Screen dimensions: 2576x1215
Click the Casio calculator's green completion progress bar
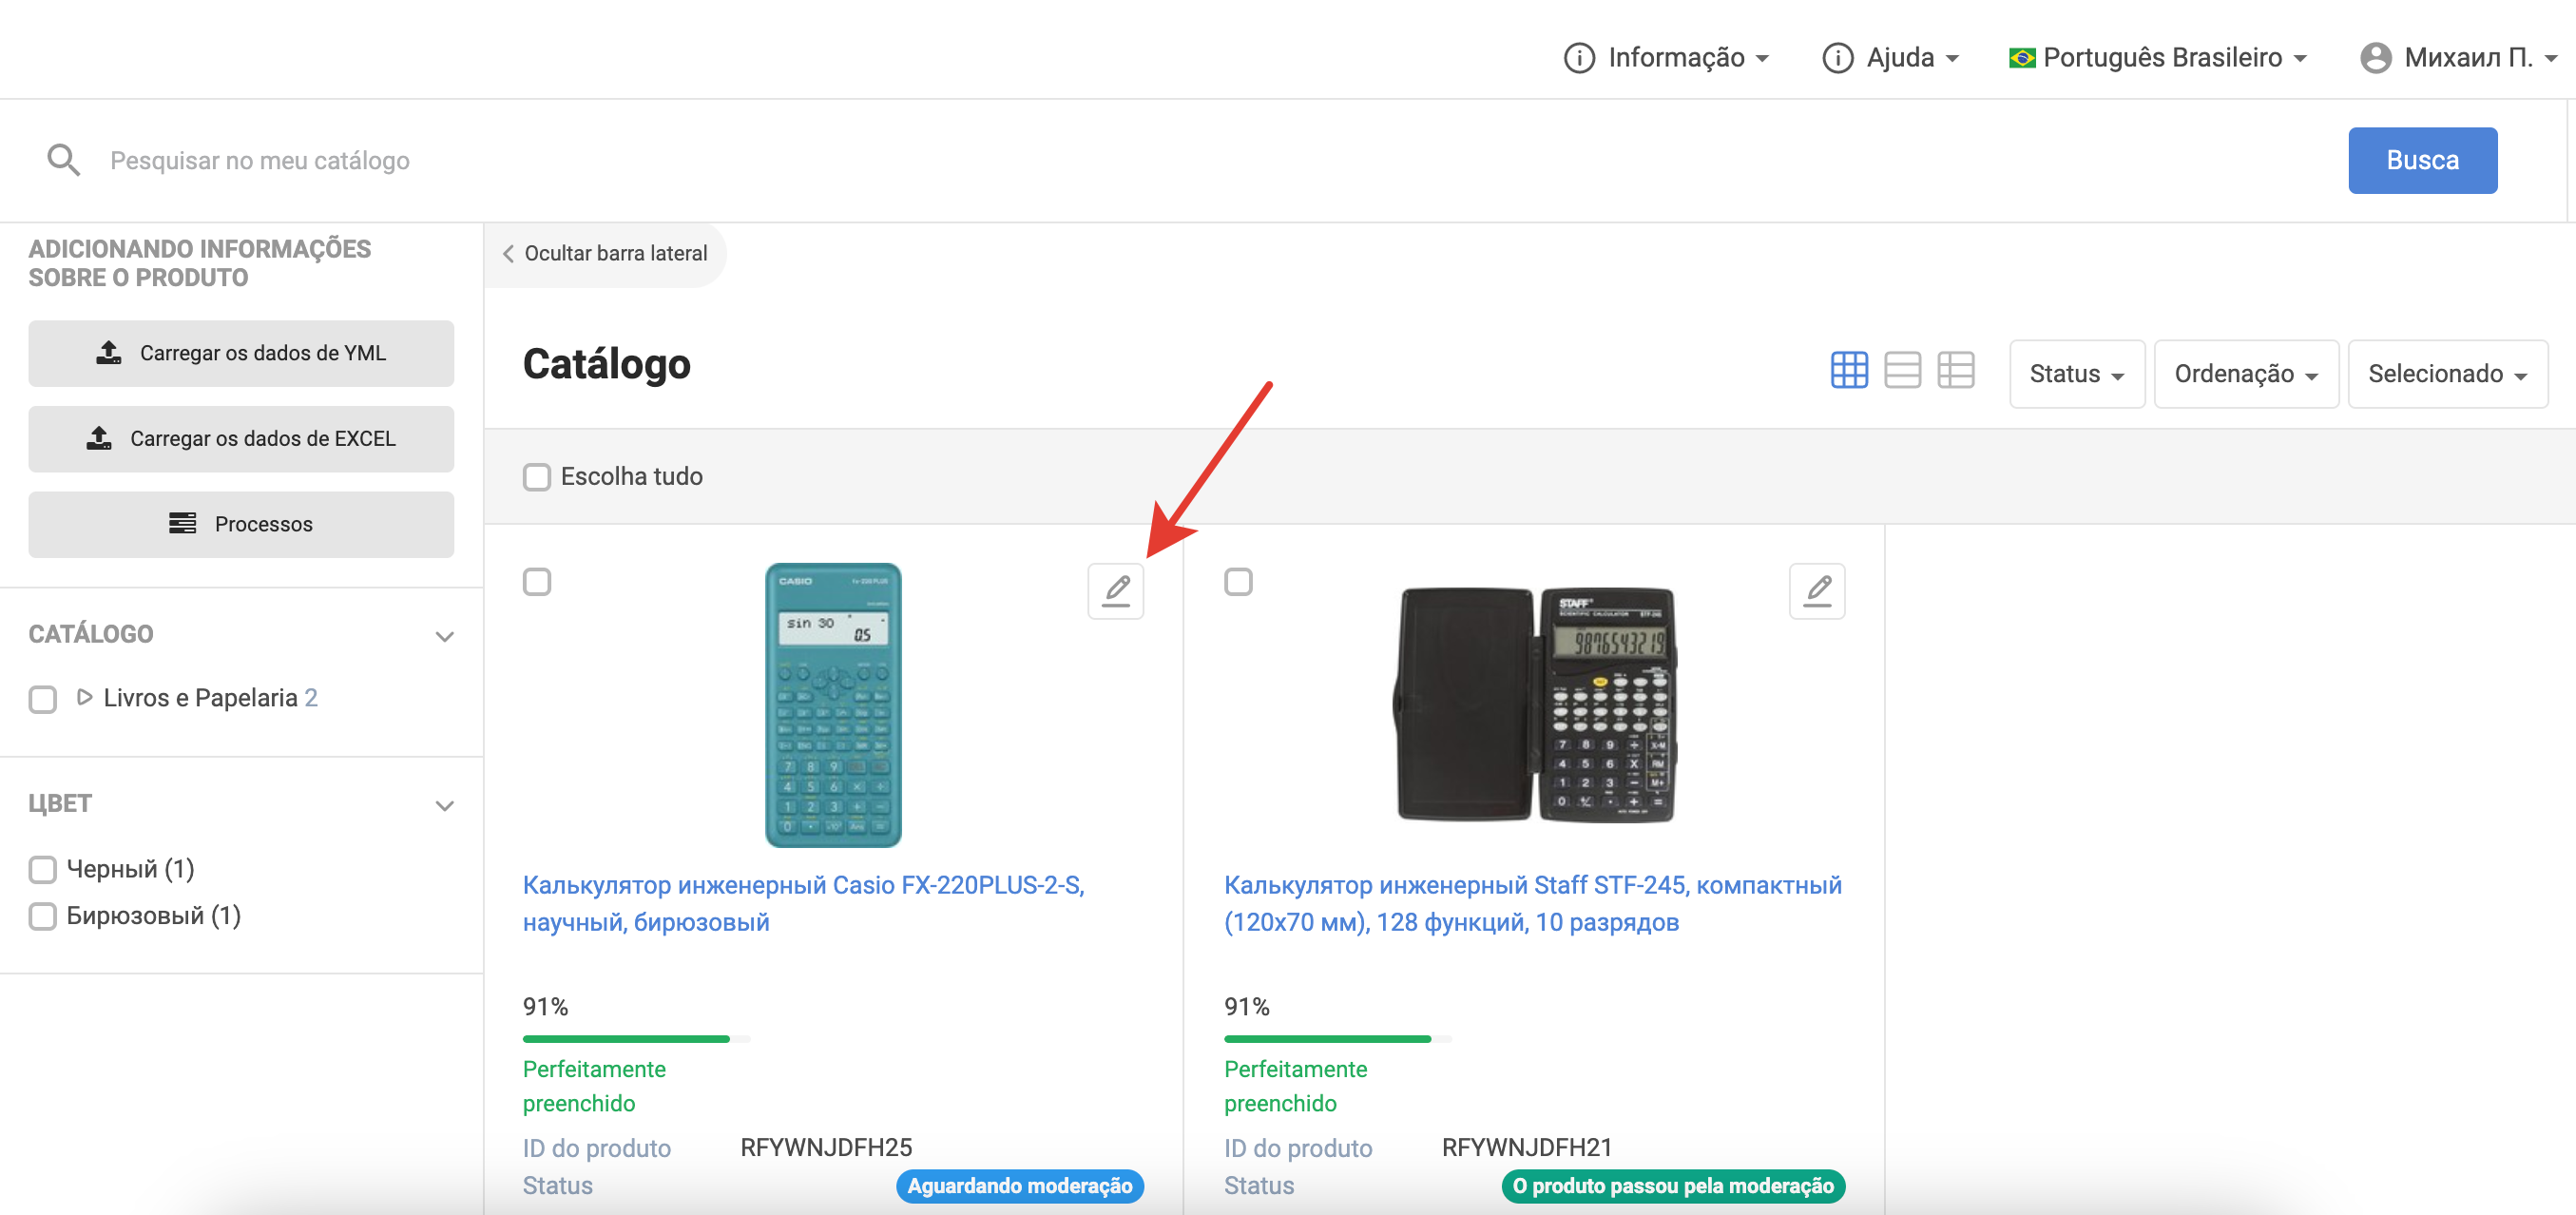tap(626, 1039)
